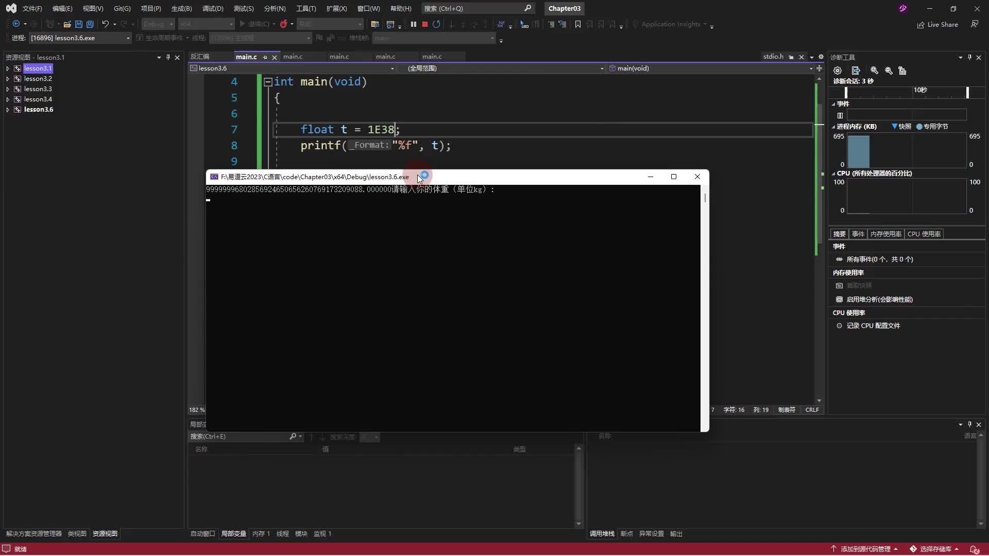This screenshot has height=556, width=989.
Task: Open the File menu
Action: click(32, 8)
